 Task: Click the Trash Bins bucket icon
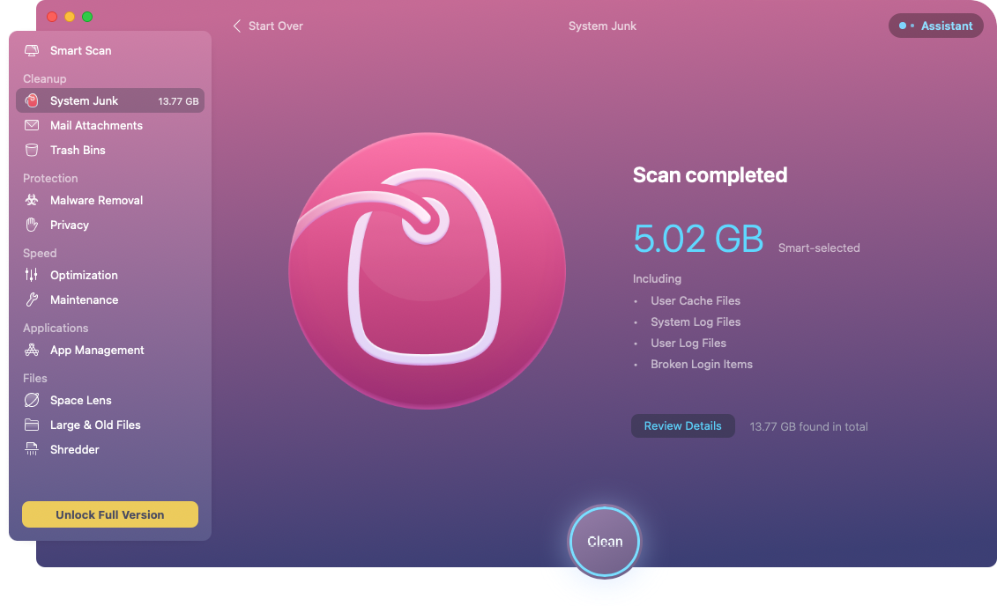[32, 150]
